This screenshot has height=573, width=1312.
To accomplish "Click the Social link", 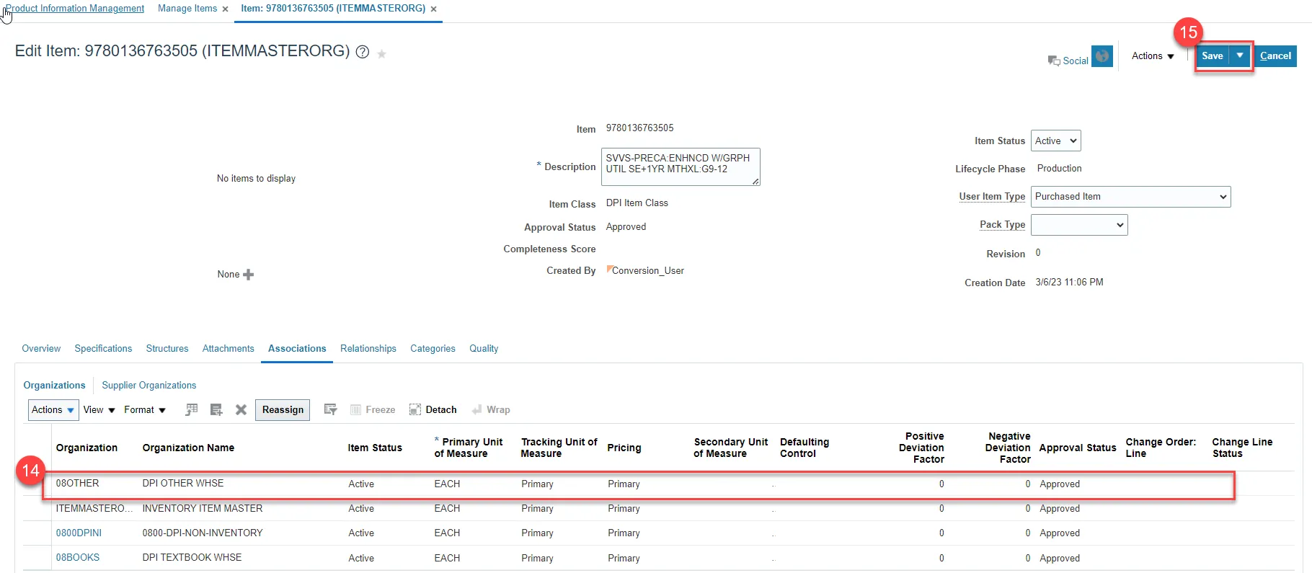I will (x=1076, y=61).
